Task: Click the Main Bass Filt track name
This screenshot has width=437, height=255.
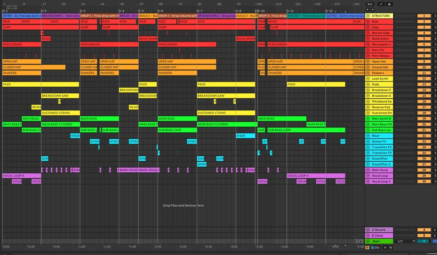Action: click(382, 124)
